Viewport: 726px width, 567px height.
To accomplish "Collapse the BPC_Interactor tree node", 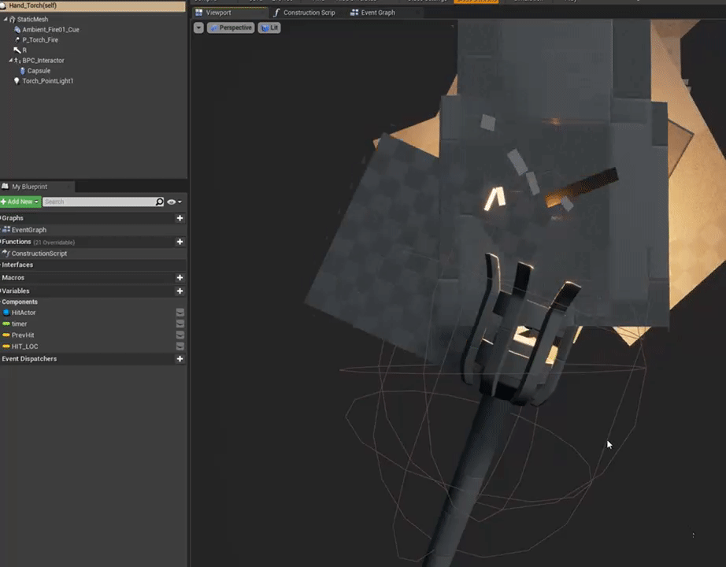I will [x=11, y=61].
